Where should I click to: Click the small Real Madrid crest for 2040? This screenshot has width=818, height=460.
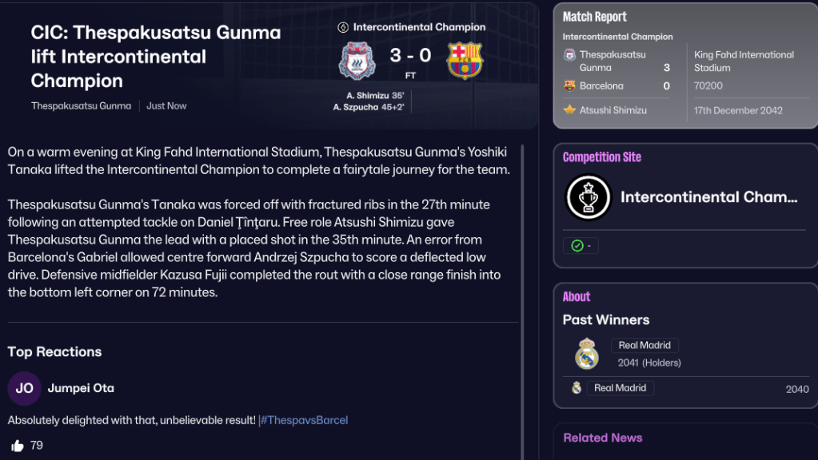tap(577, 388)
